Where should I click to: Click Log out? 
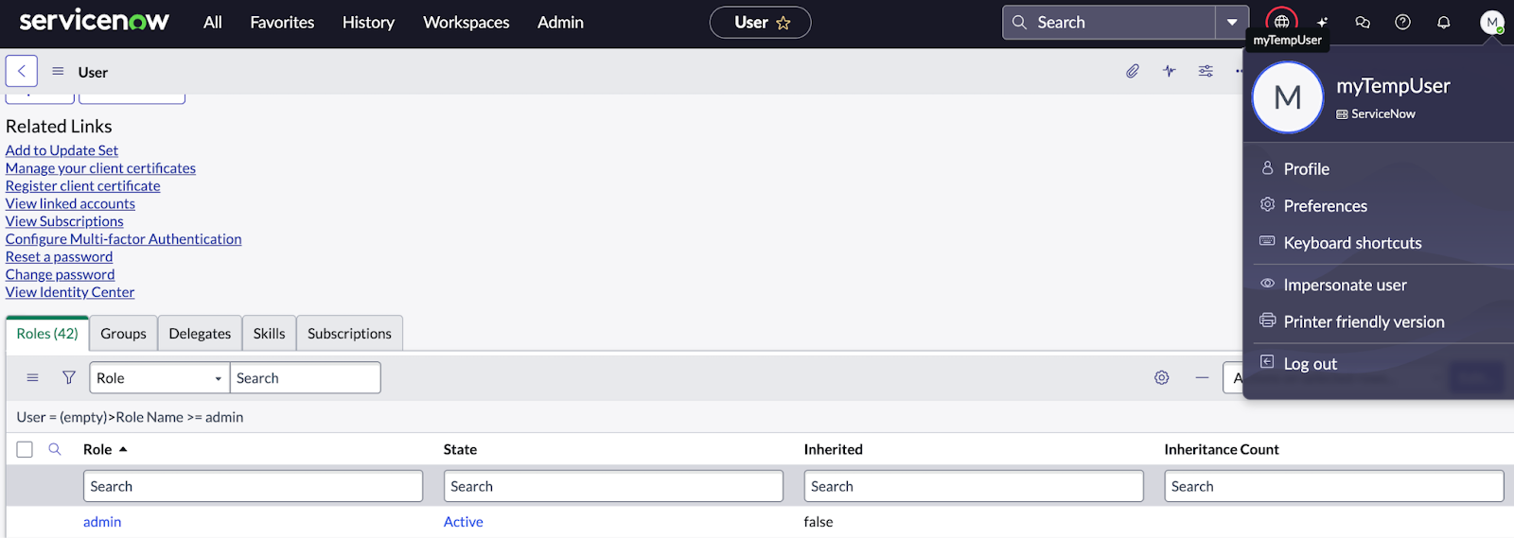(1310, 363)
